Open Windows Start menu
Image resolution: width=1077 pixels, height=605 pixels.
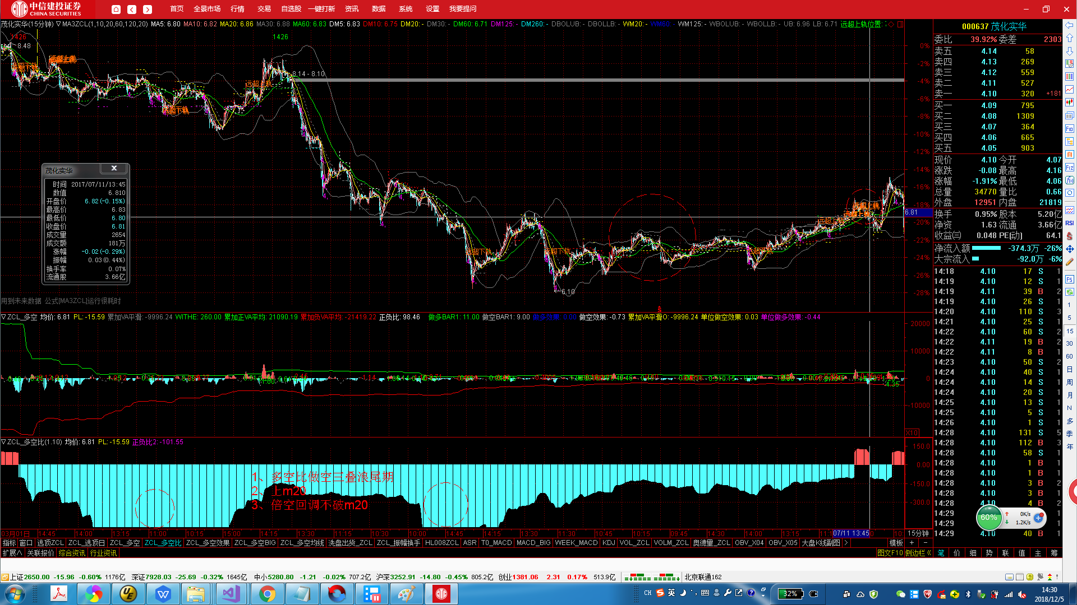point(15,594)
